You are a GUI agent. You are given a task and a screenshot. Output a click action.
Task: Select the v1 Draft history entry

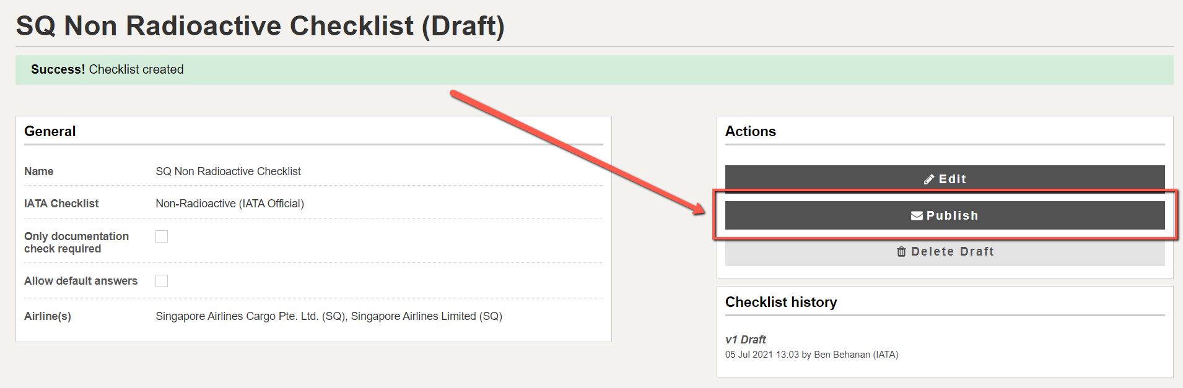746,340
